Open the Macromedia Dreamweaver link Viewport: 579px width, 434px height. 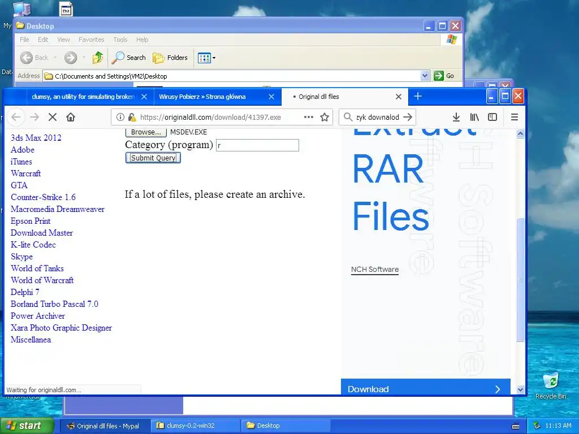[58, 209]
